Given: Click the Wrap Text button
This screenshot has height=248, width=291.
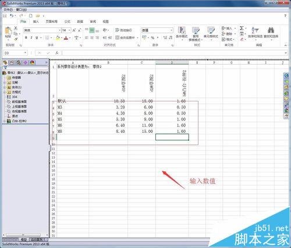Looking at the screenshot, I should (x=123, y=30).
